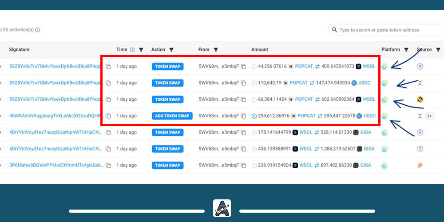The image size is (444, 222).
Task: Open signature 46WXA5nNfnygdoeg transaction link
Action: coord(56,116)
